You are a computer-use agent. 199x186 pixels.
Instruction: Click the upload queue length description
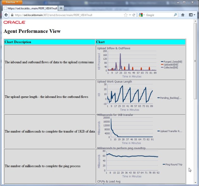pyautogui.click(x=46, y=97)
